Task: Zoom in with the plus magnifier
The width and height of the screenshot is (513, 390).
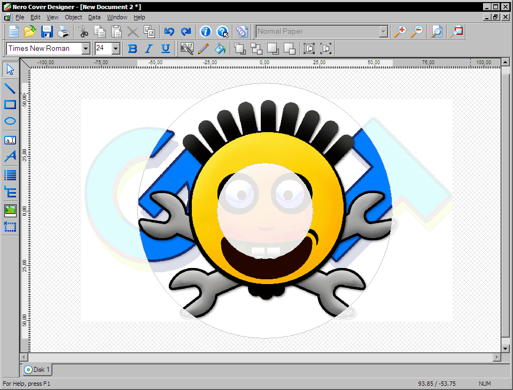Action: tap(400, 32)
